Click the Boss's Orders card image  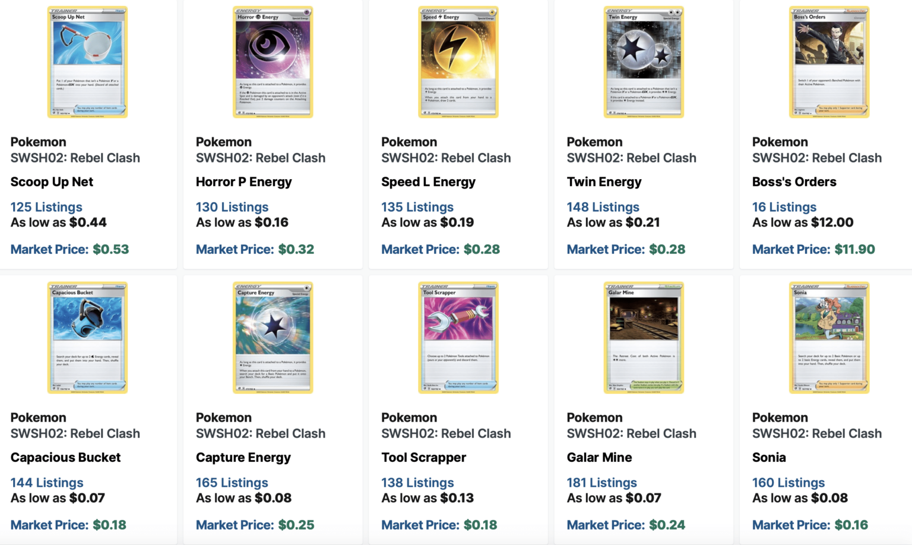click(x=828, y=62)
